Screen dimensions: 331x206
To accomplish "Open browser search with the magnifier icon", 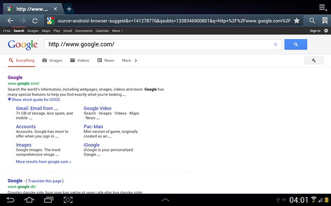I will tap(312, 21).
